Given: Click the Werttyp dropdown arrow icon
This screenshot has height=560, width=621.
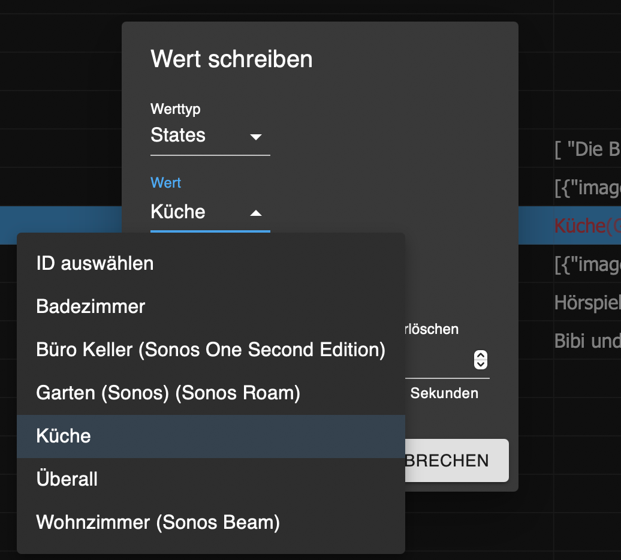Looking at the screenshot, I should pos(256,137).
